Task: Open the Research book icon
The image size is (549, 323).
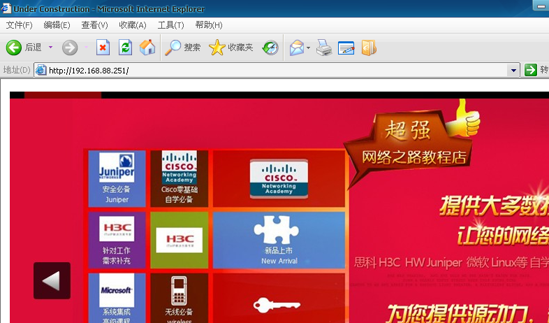Action: click(369, 48)
